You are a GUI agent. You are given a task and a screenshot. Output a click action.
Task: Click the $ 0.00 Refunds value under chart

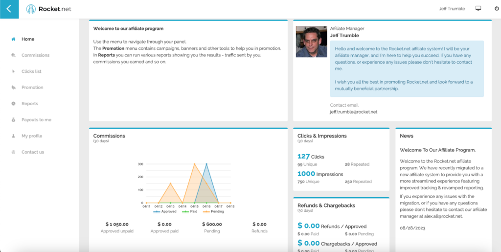point(259,224)
